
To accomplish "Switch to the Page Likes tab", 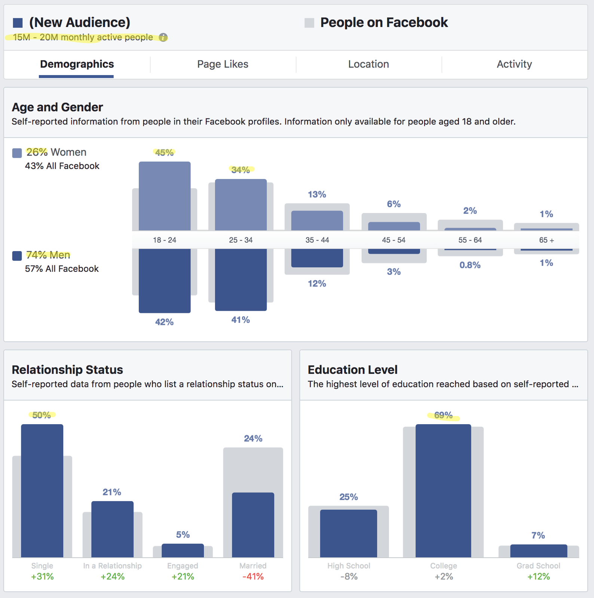I will click(223, 64).
